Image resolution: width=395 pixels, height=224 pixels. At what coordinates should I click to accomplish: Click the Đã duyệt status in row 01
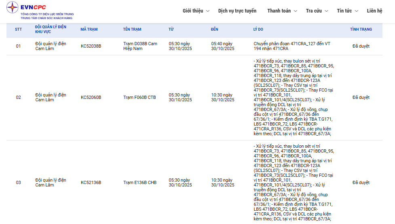[361, 46]
